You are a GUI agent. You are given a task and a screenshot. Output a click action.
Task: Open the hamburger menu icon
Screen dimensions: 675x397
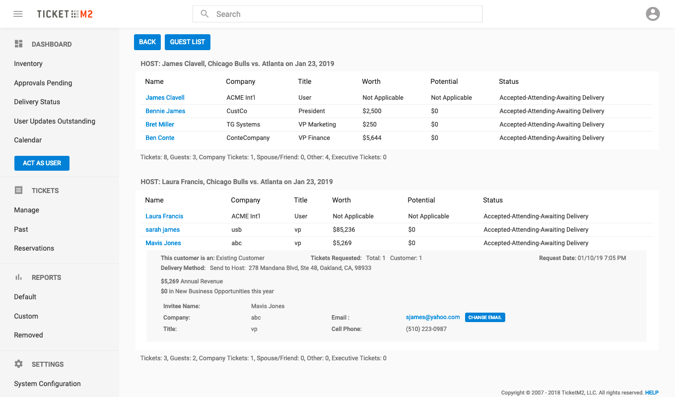18,14
